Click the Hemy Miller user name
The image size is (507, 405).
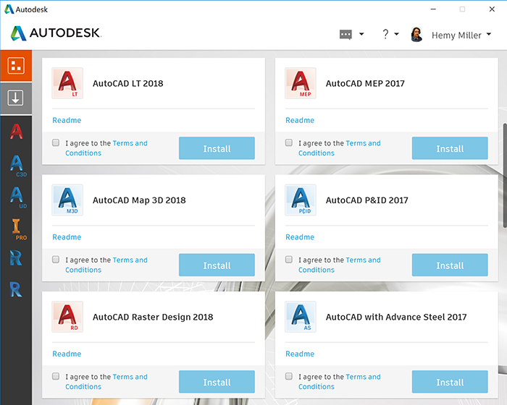[x=456, y=35]
